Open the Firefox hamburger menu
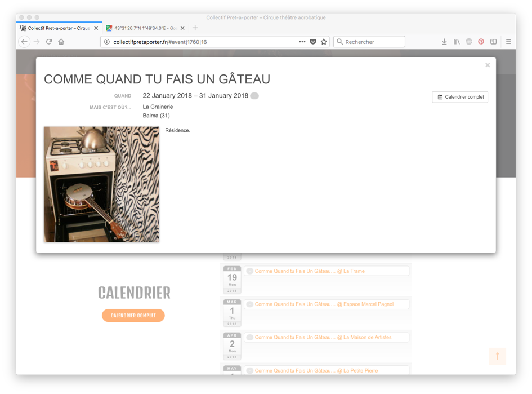532x394 pixels. click(508, 42)
